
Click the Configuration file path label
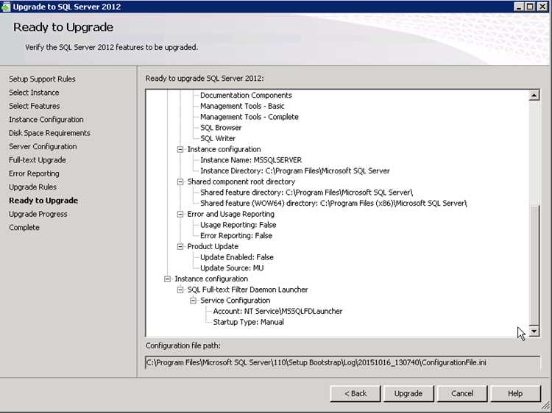click(x=183, y=346)
